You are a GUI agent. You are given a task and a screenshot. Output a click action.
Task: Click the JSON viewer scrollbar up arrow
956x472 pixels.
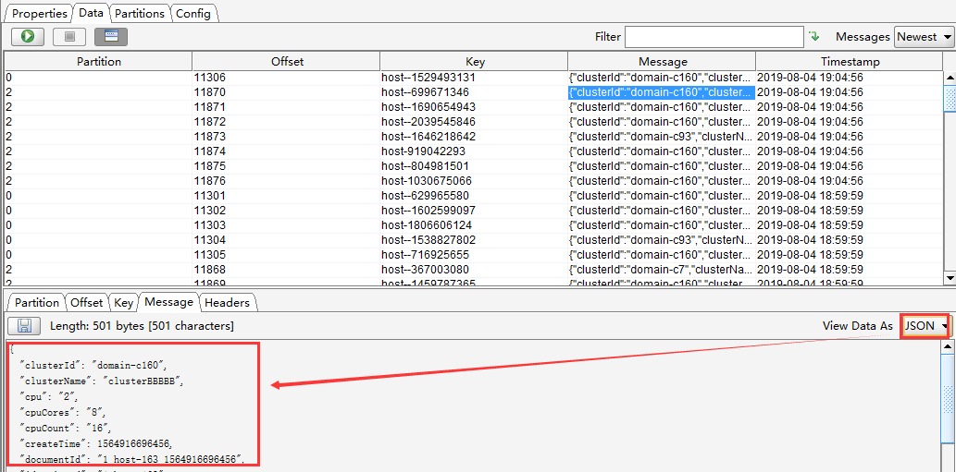pyautogui.click(x=947, y=347)
